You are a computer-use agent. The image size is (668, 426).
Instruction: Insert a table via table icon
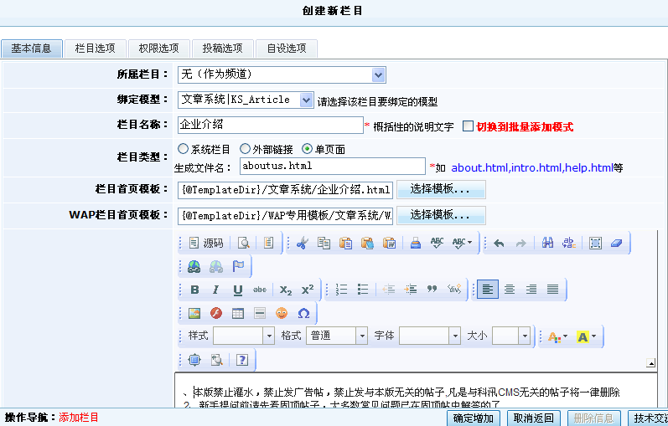238,313
